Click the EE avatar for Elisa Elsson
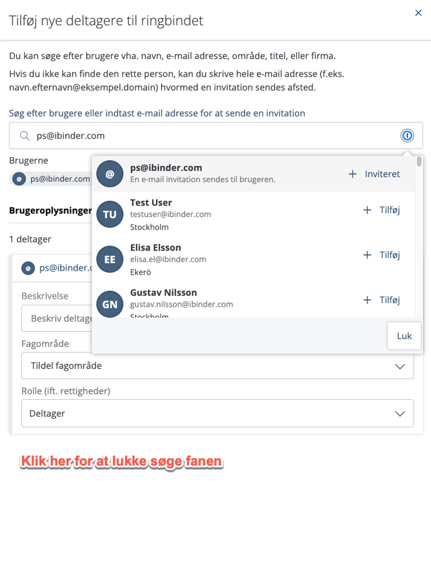Image resolution: width=431 pixels, height=564 pixels. pyautogui.click(x=110, y=259)
